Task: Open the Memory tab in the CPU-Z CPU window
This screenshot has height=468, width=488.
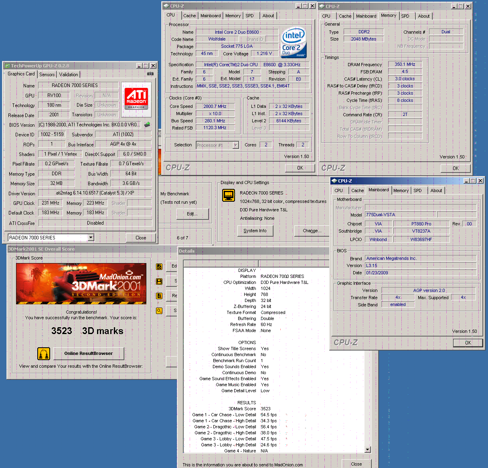Action: coord(233,16)
